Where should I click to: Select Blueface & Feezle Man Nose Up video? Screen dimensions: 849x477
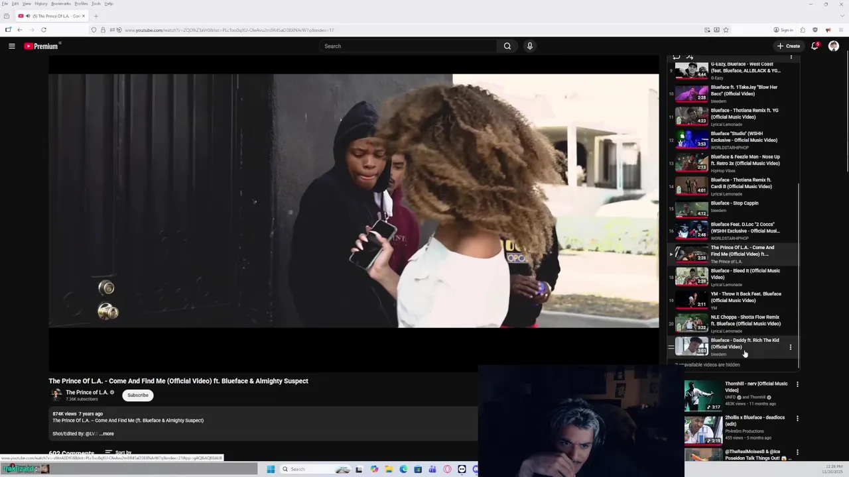tap(733, 163)
